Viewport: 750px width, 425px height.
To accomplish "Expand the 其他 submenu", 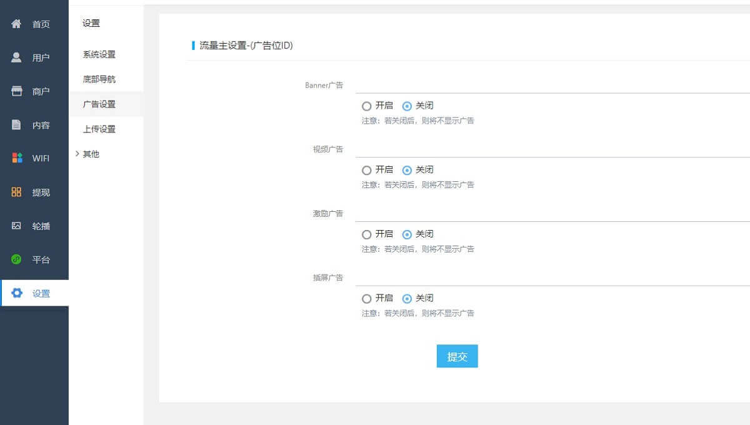I will pos(89,154).
